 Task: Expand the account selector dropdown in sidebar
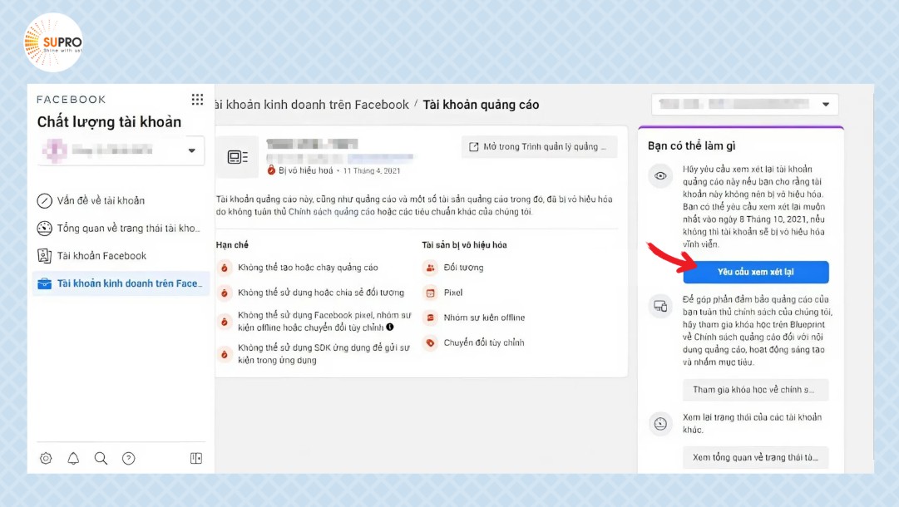click(x=121, y=150)
